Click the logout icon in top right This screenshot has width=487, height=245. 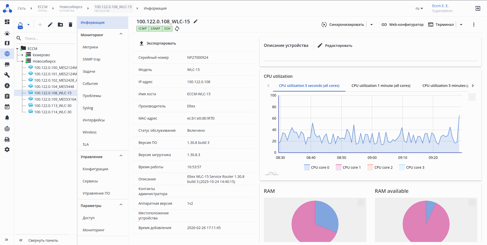click(478, 8)
